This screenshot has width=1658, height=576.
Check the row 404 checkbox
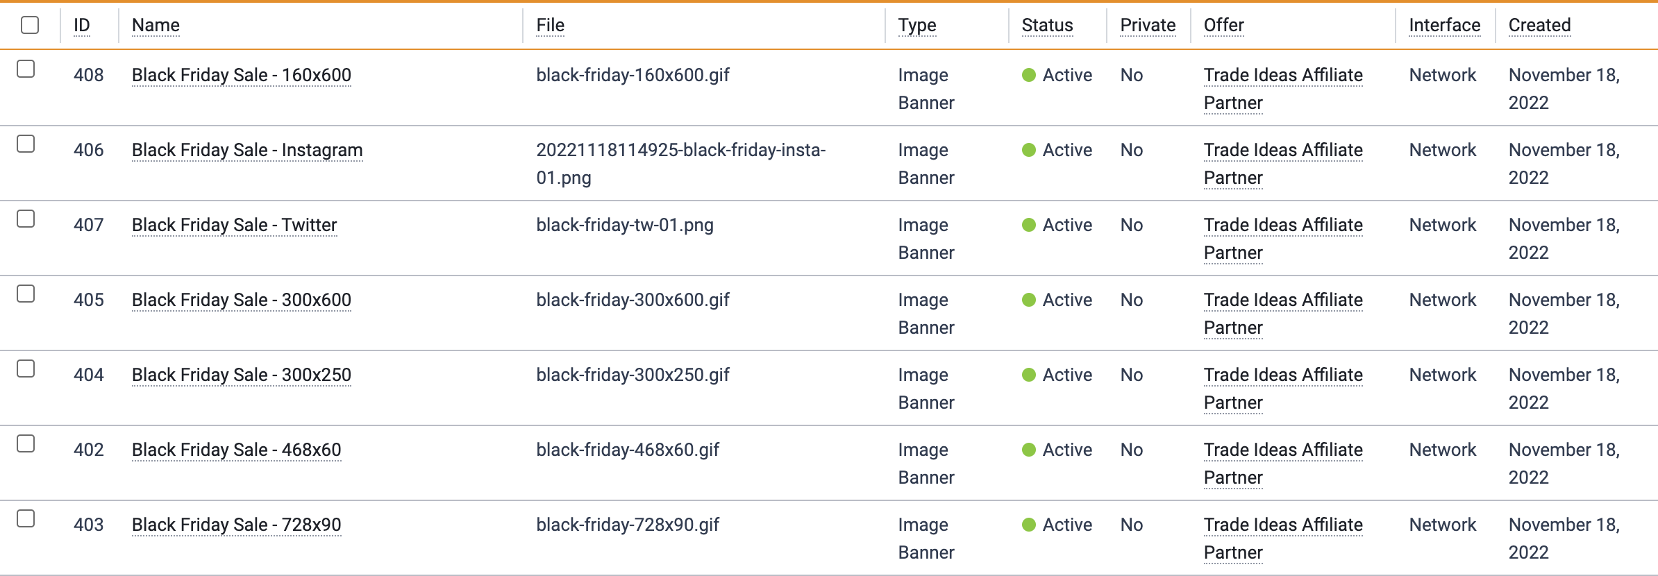[x=26, y=369]
